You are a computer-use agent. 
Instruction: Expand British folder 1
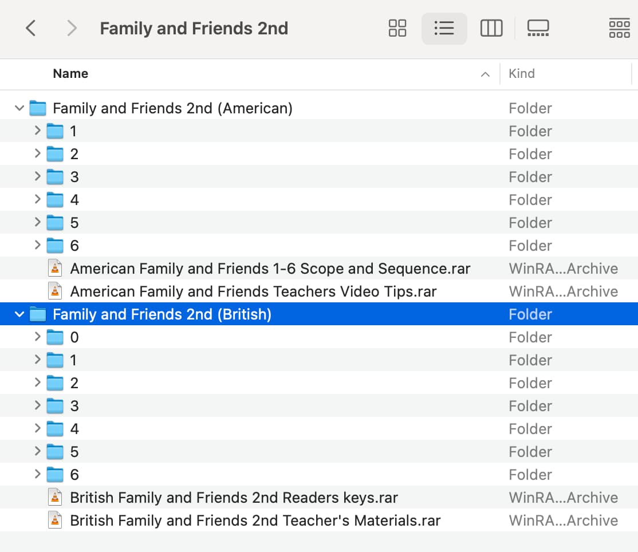(x=37, y=360)
